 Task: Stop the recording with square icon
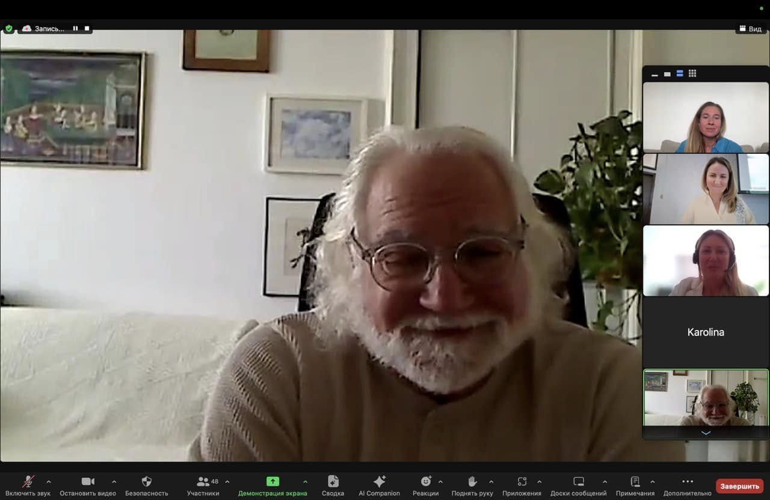point(87,28)
